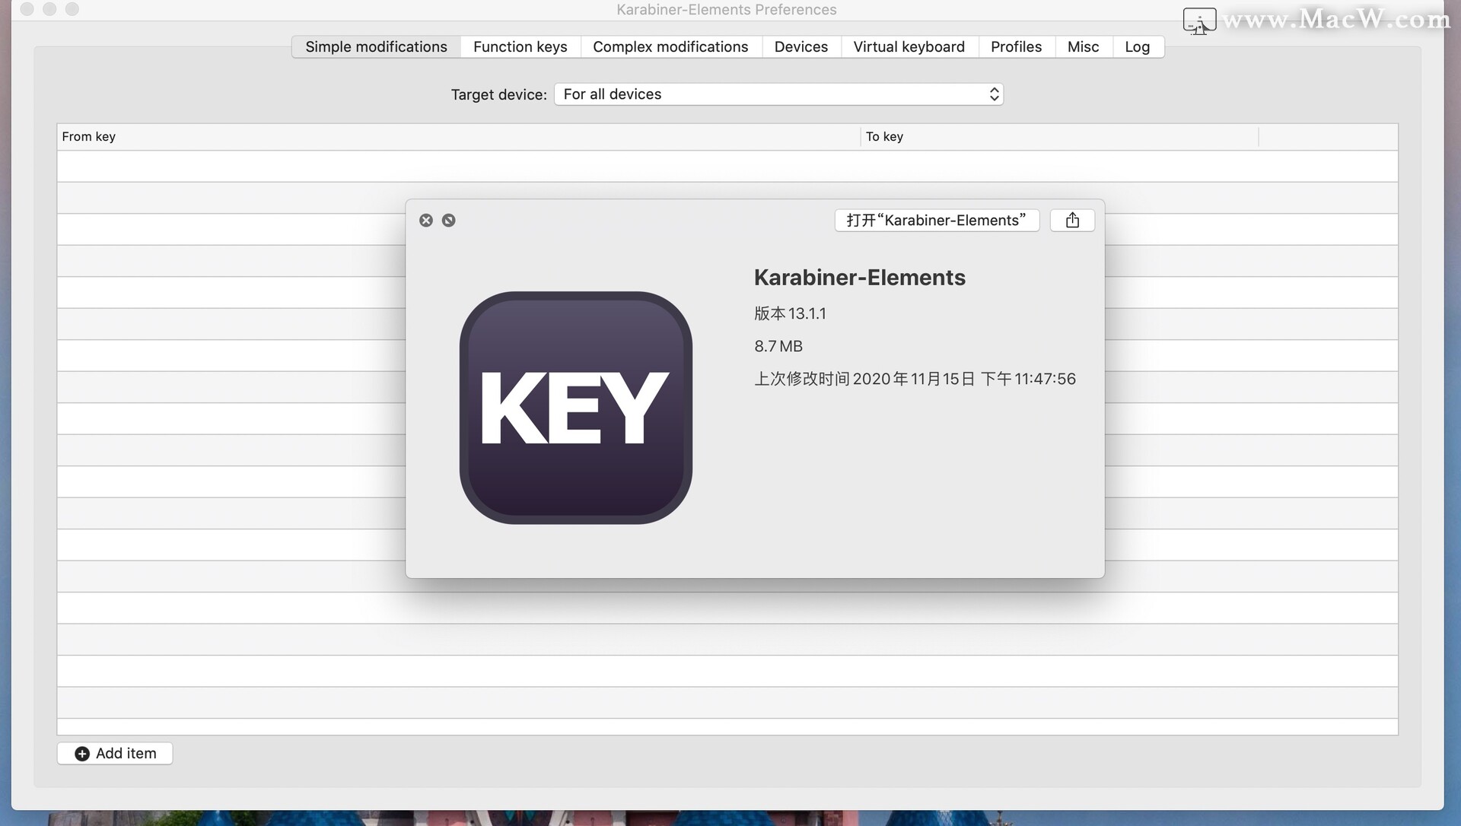Click the Karabiner-Elements KEY app icon
This screenshot has width=1461, height=826.
pos(576,408)
